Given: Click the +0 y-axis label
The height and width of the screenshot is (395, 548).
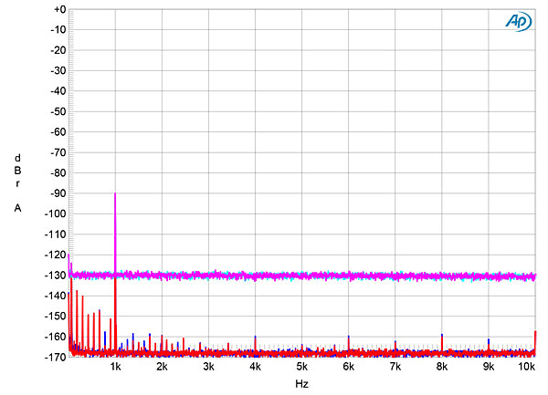Looking at the screenshot, I should (60, 10).
